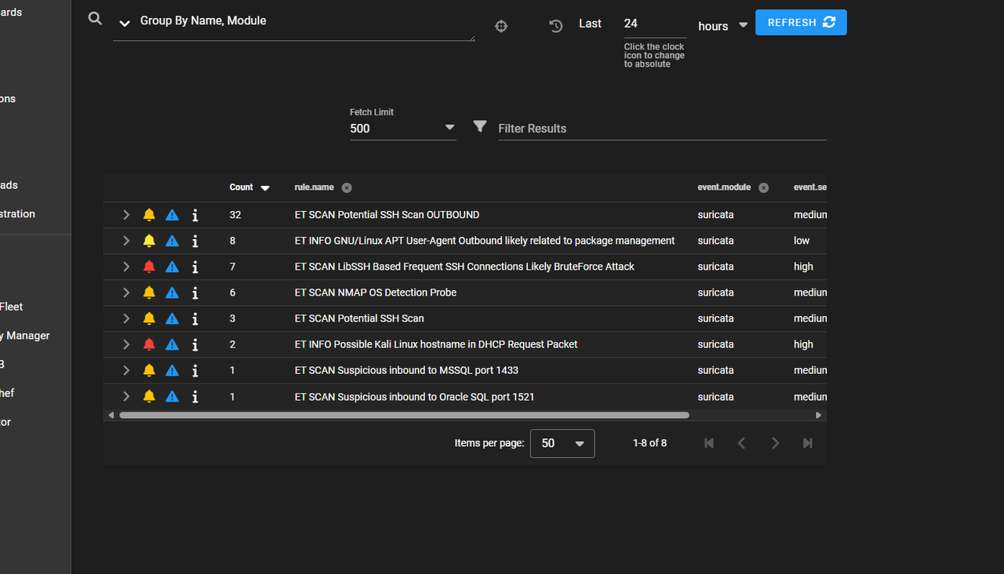Image resolution: width=1004 pixels, height=574 pixels.
Task: Click rule name ET SCAN Suspicious inbound to Oracle SQL port 1521
Action: (414, 397)
